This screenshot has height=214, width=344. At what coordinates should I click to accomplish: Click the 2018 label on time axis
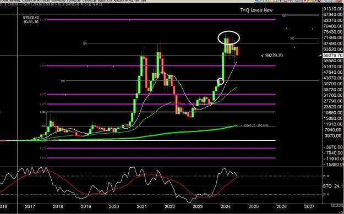pos(58,207)
